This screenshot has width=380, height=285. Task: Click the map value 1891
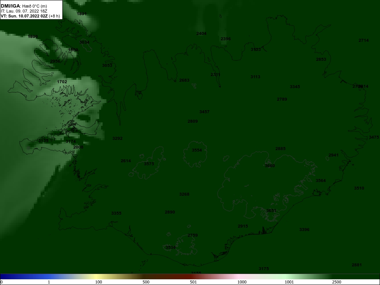pos(82,14)
